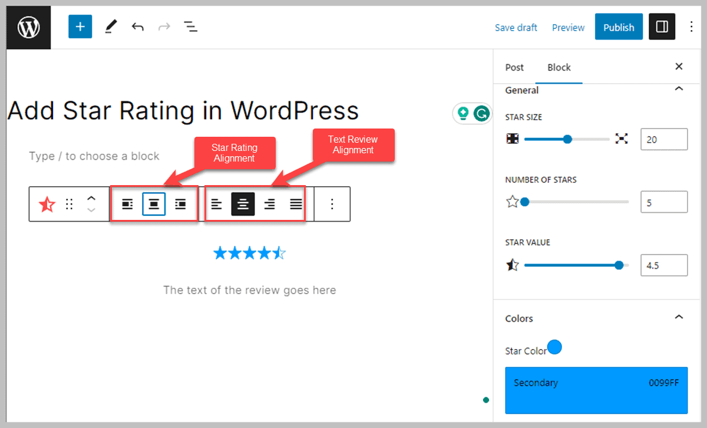The image size is (707, 428).
Task: Enable justified text review alignment
Action: [295, 203]
